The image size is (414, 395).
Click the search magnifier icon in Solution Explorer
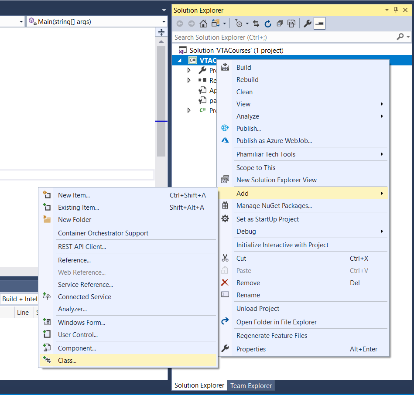coord(400,37)
